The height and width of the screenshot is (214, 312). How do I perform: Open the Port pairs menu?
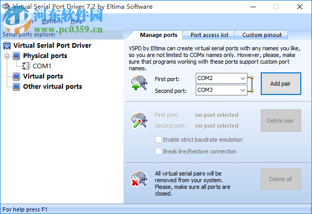[x=21, y=21]
